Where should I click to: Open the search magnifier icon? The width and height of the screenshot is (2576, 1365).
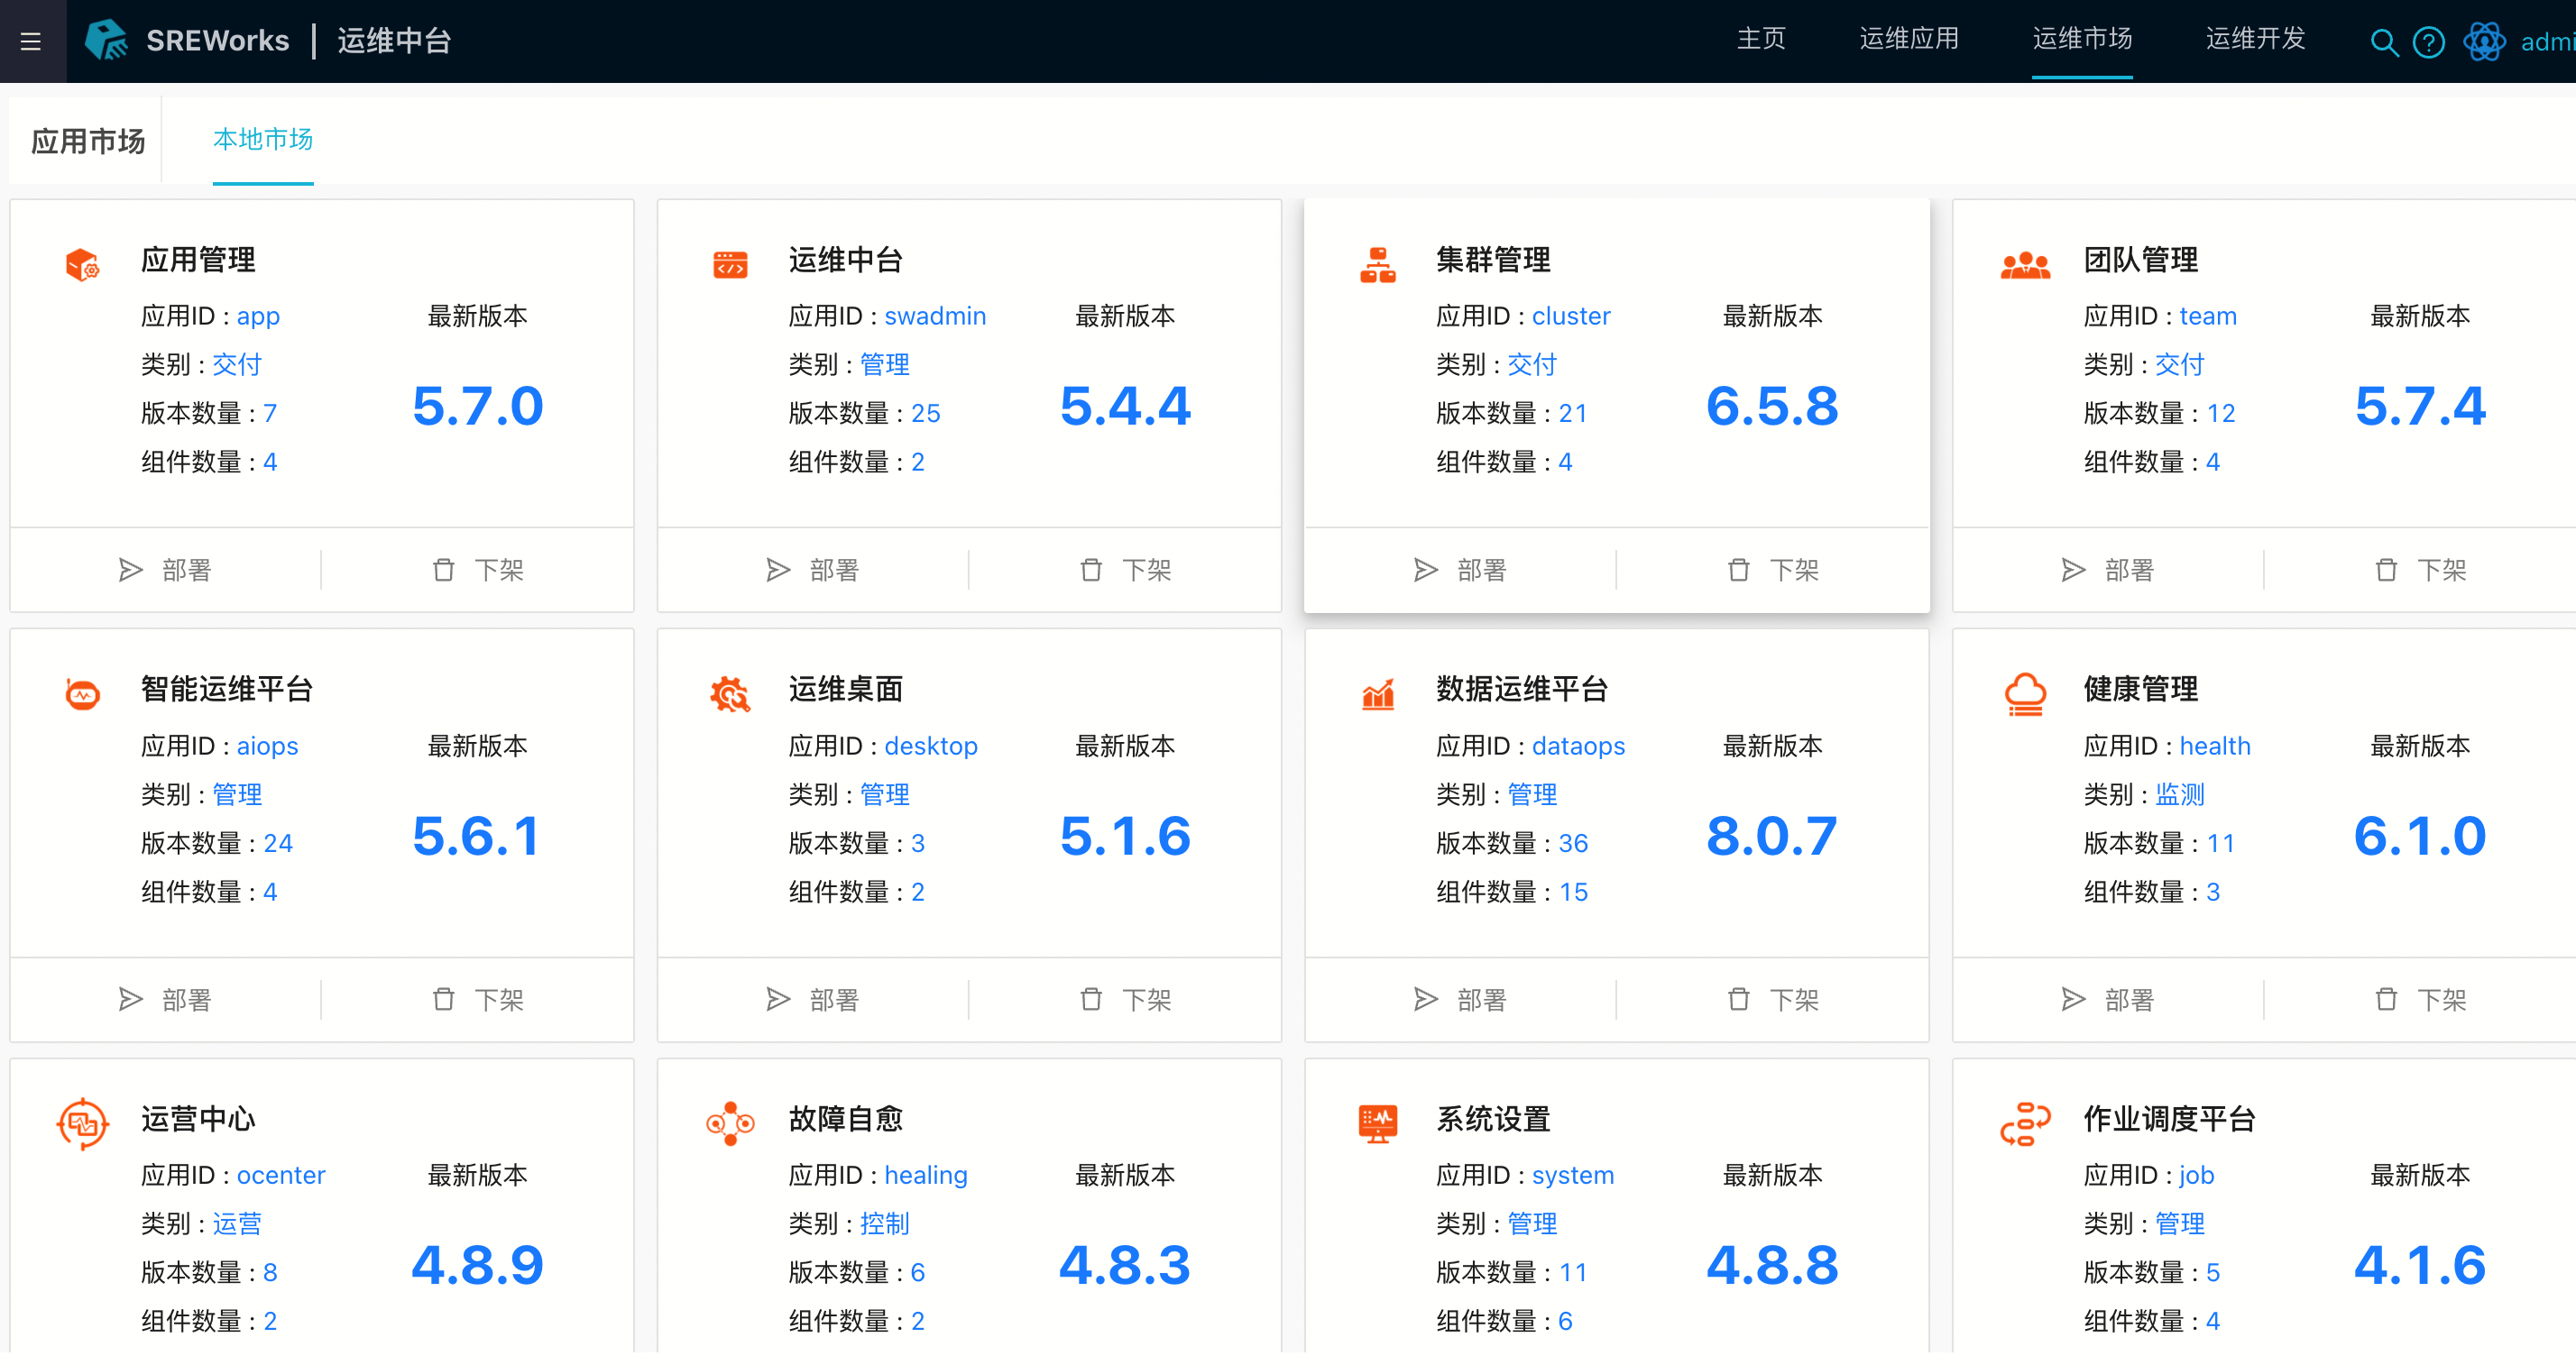(2384, 42)
